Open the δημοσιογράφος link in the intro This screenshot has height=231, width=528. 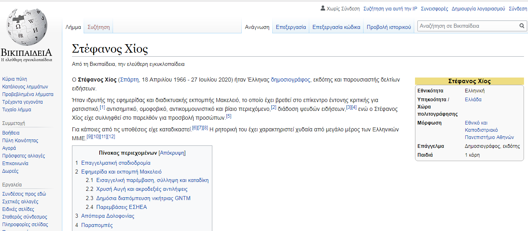[290, 80]
